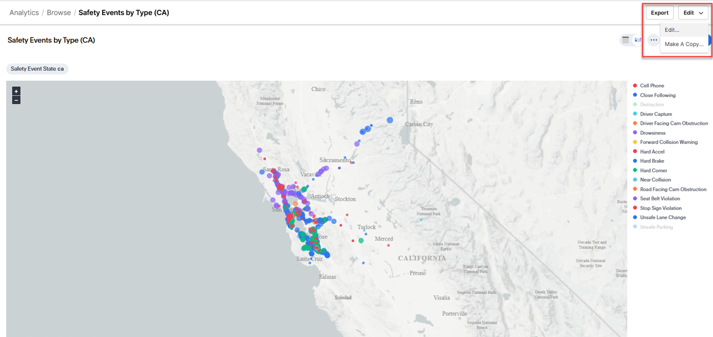The height and width of the screenshot is (337, 713).
Task: Zoom out of the map with minus button
Action: [16, 100]
